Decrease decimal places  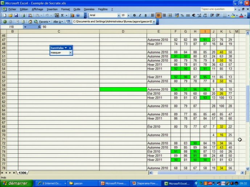coord(205,15)
